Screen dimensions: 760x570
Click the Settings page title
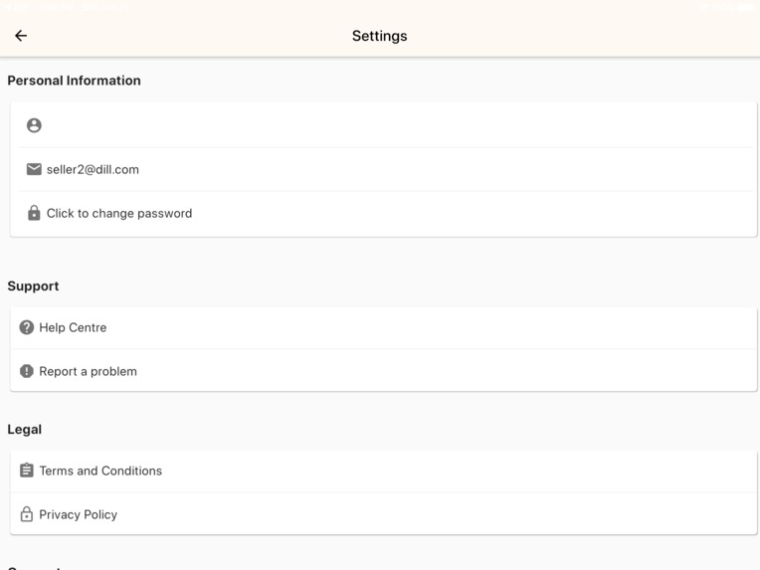click(x=380, y=36)
